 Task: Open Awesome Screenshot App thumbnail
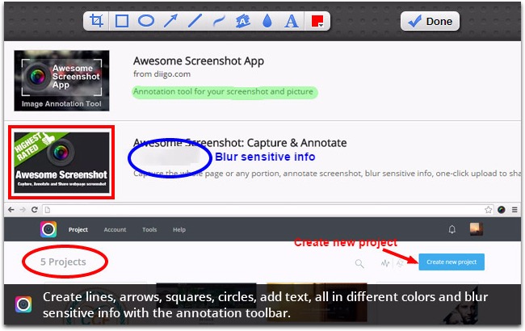(x=61, y=81)
